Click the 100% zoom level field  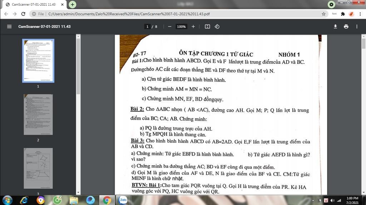click(x=181, y=26)
